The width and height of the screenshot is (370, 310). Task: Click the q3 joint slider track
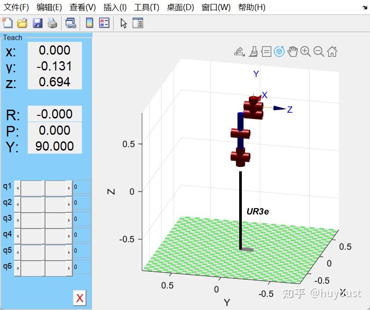pyautogui.click(x=43, y=219)
